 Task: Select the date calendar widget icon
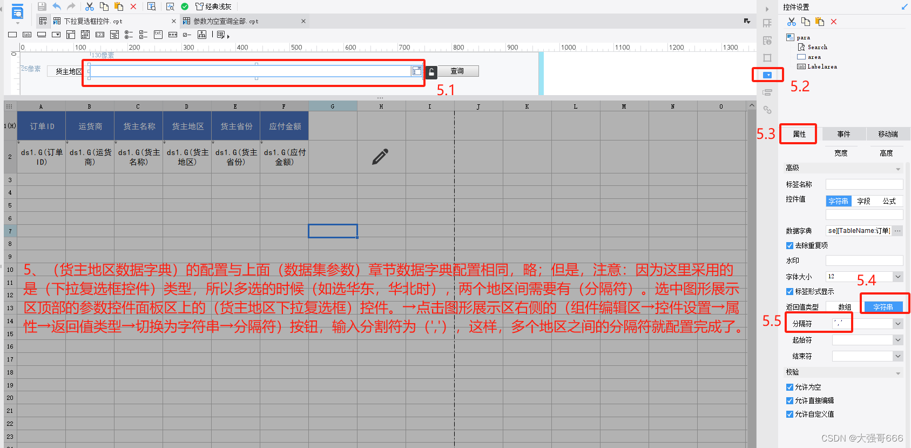[85, 35]
